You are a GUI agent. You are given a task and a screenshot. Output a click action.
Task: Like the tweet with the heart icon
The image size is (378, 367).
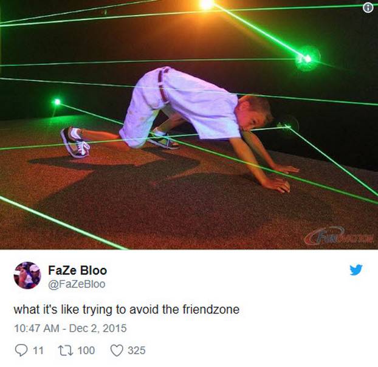coord(117,351)
